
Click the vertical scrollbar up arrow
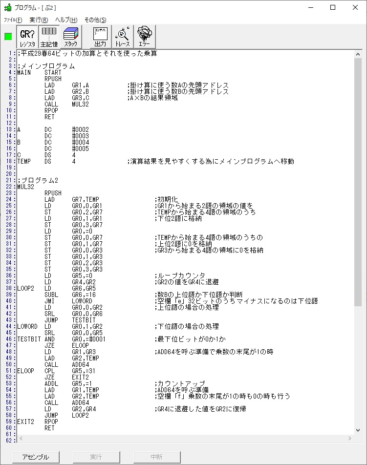click(358, 54)
